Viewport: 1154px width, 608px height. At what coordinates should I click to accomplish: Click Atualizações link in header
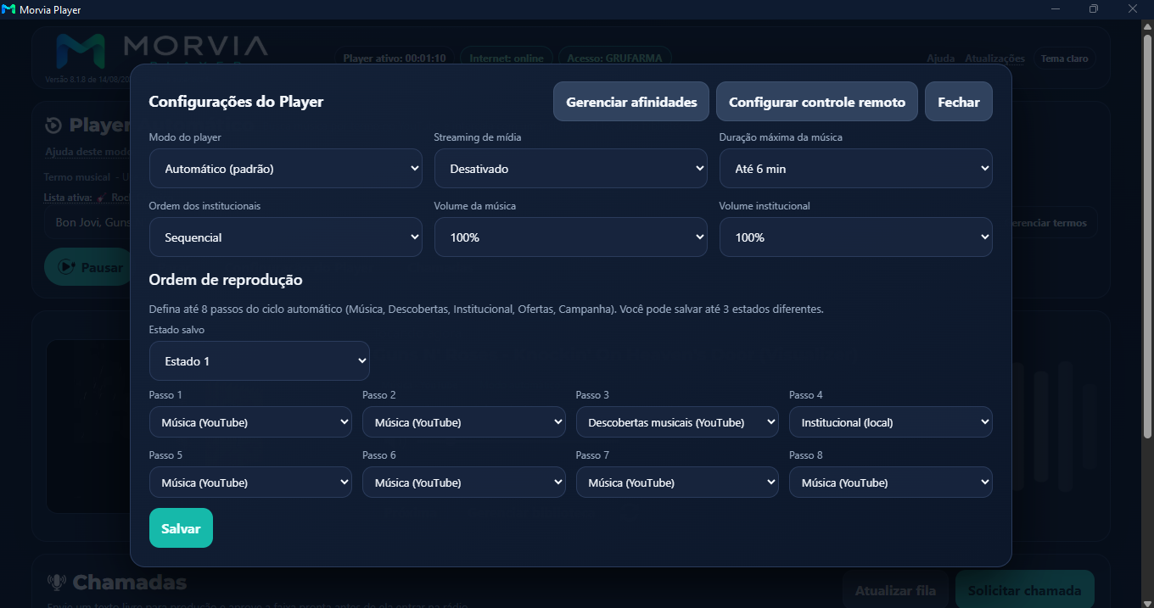994,59
